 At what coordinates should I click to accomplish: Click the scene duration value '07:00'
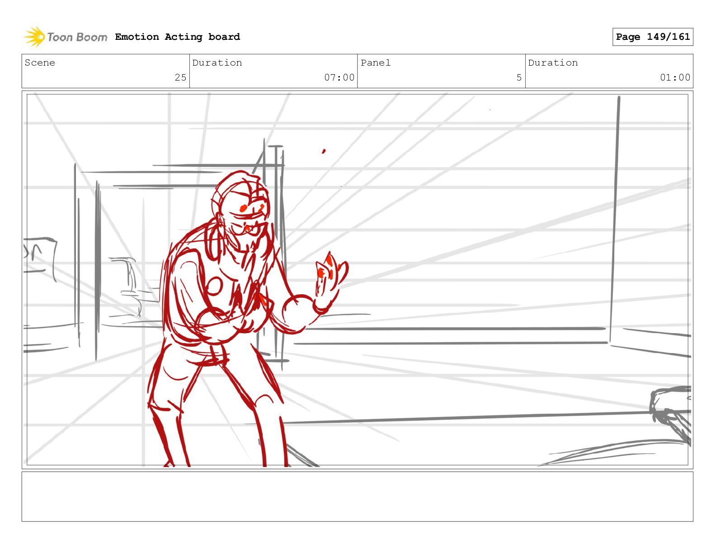[339, 77]
